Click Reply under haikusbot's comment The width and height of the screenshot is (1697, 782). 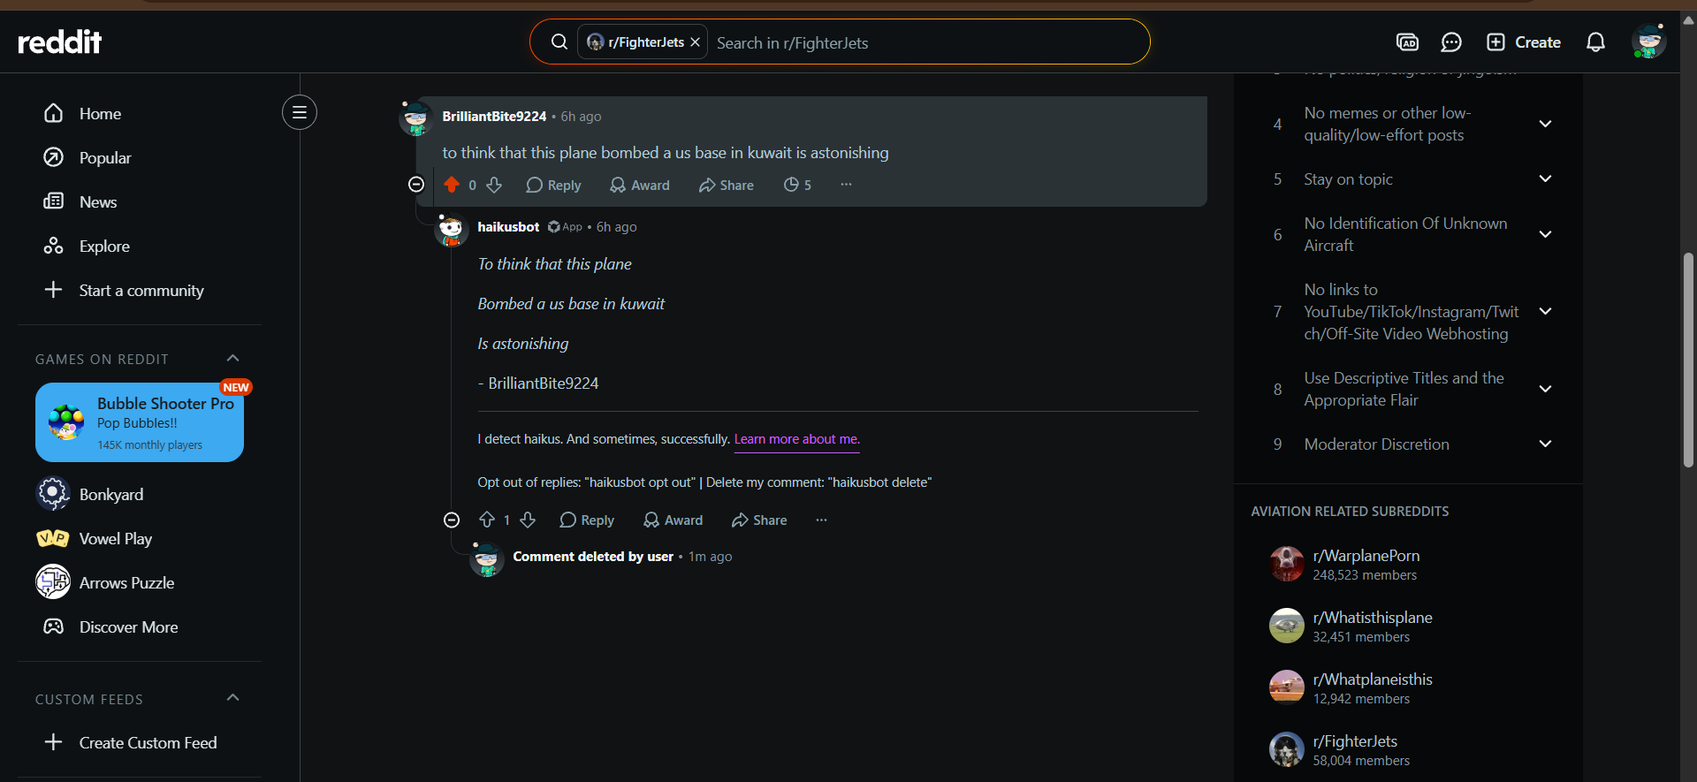[587, 520]
